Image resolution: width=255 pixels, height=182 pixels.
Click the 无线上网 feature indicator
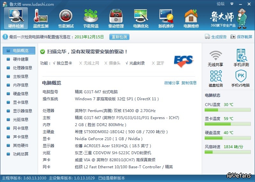click(89, 63)
